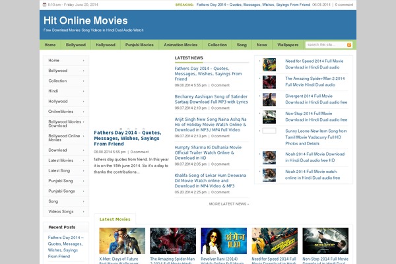Image resolution: width=396 pixels, height=264 pixels.
Task: Expand the Home sidebar arrow
Action: pyautogui.click(x=83, y=61)
